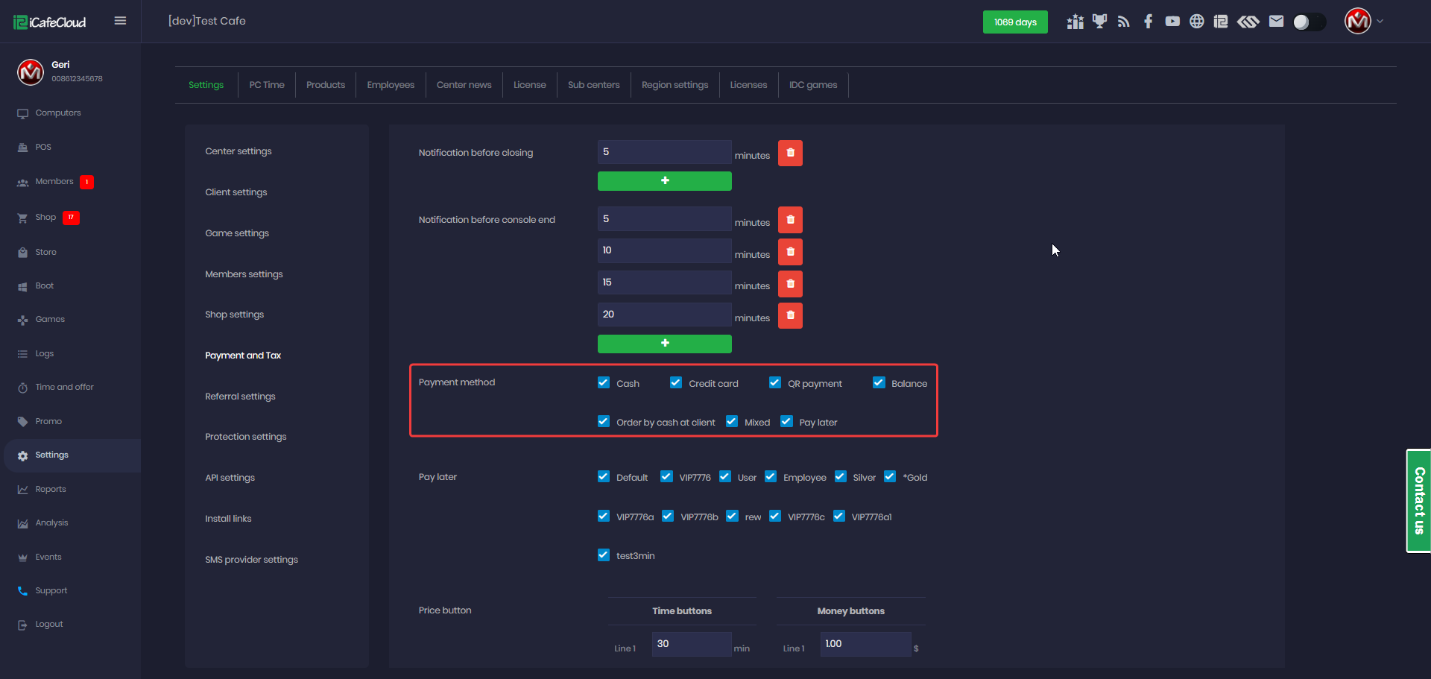Click the globe language icon
The width and height of the screenshot is (1431, 679).
pos(1196,22)
